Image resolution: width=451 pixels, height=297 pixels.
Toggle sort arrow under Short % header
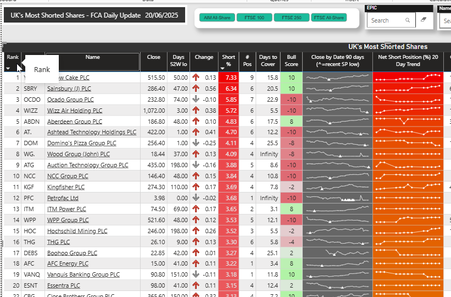222,68
